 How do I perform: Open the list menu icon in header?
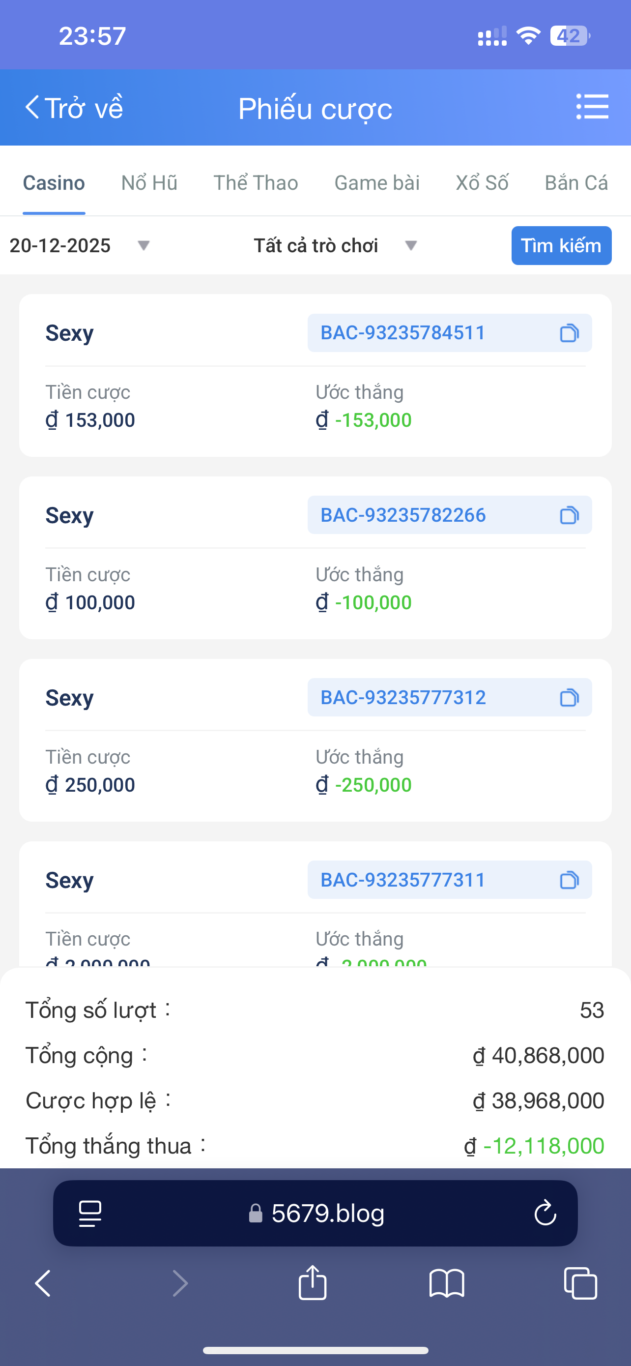coord(592,107)
